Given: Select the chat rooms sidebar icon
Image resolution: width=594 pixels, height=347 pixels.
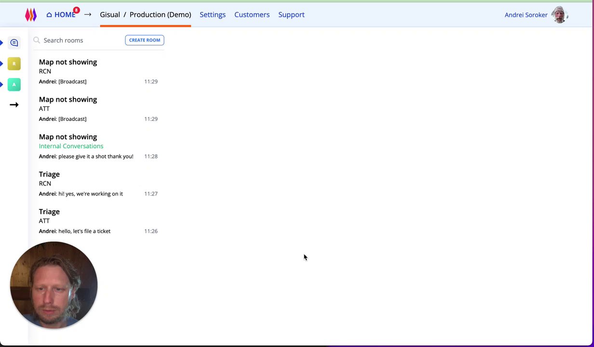Looking at the screenshot, I should pyautogui.click(x=14, y=43).
